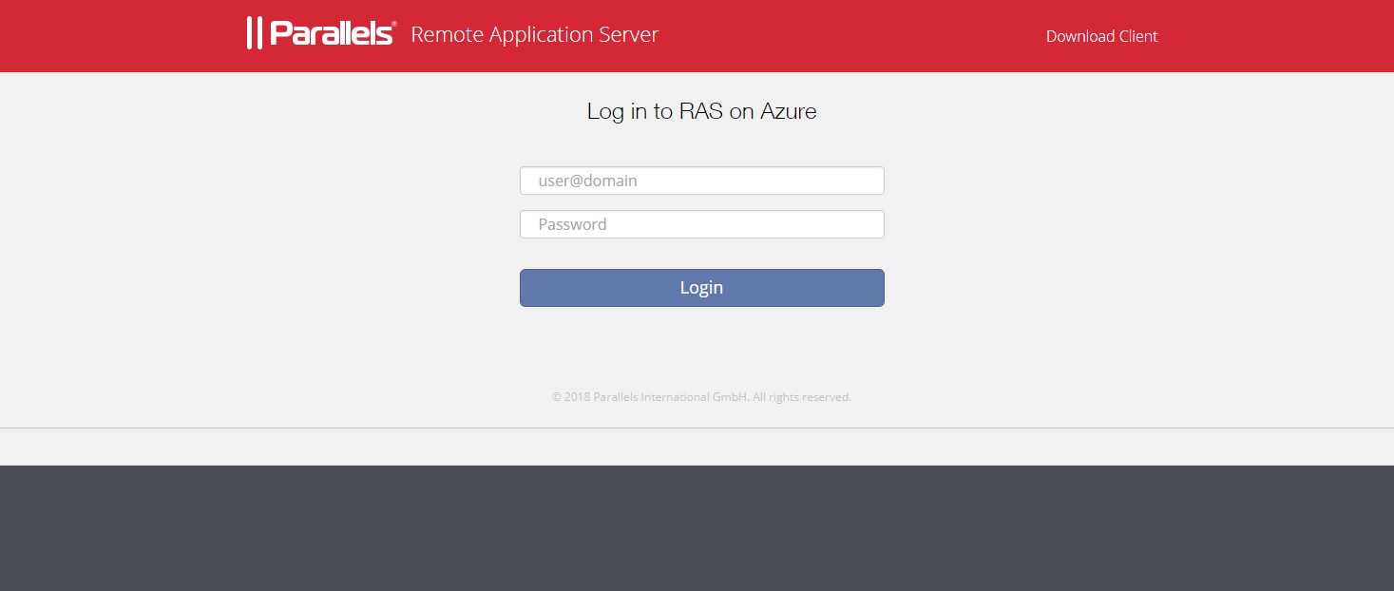Click the "Remote Application Server" header title
This screenshot has height=591, width=1394.
pyautogui.click(x=534, y=35)
